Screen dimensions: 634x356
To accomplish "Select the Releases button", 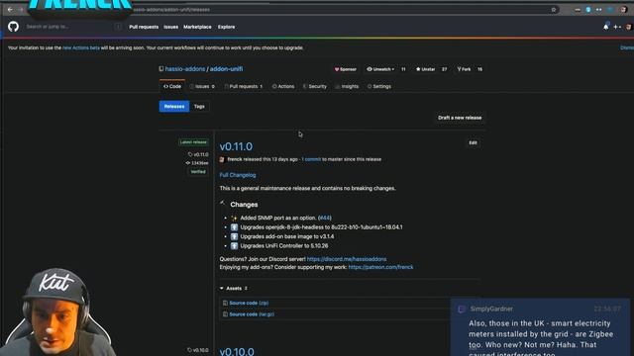I will tap(174, 107).
